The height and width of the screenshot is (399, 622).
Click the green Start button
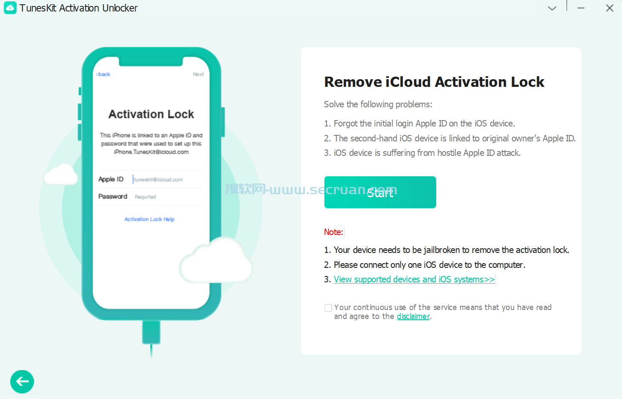click(x=380, y=192)
